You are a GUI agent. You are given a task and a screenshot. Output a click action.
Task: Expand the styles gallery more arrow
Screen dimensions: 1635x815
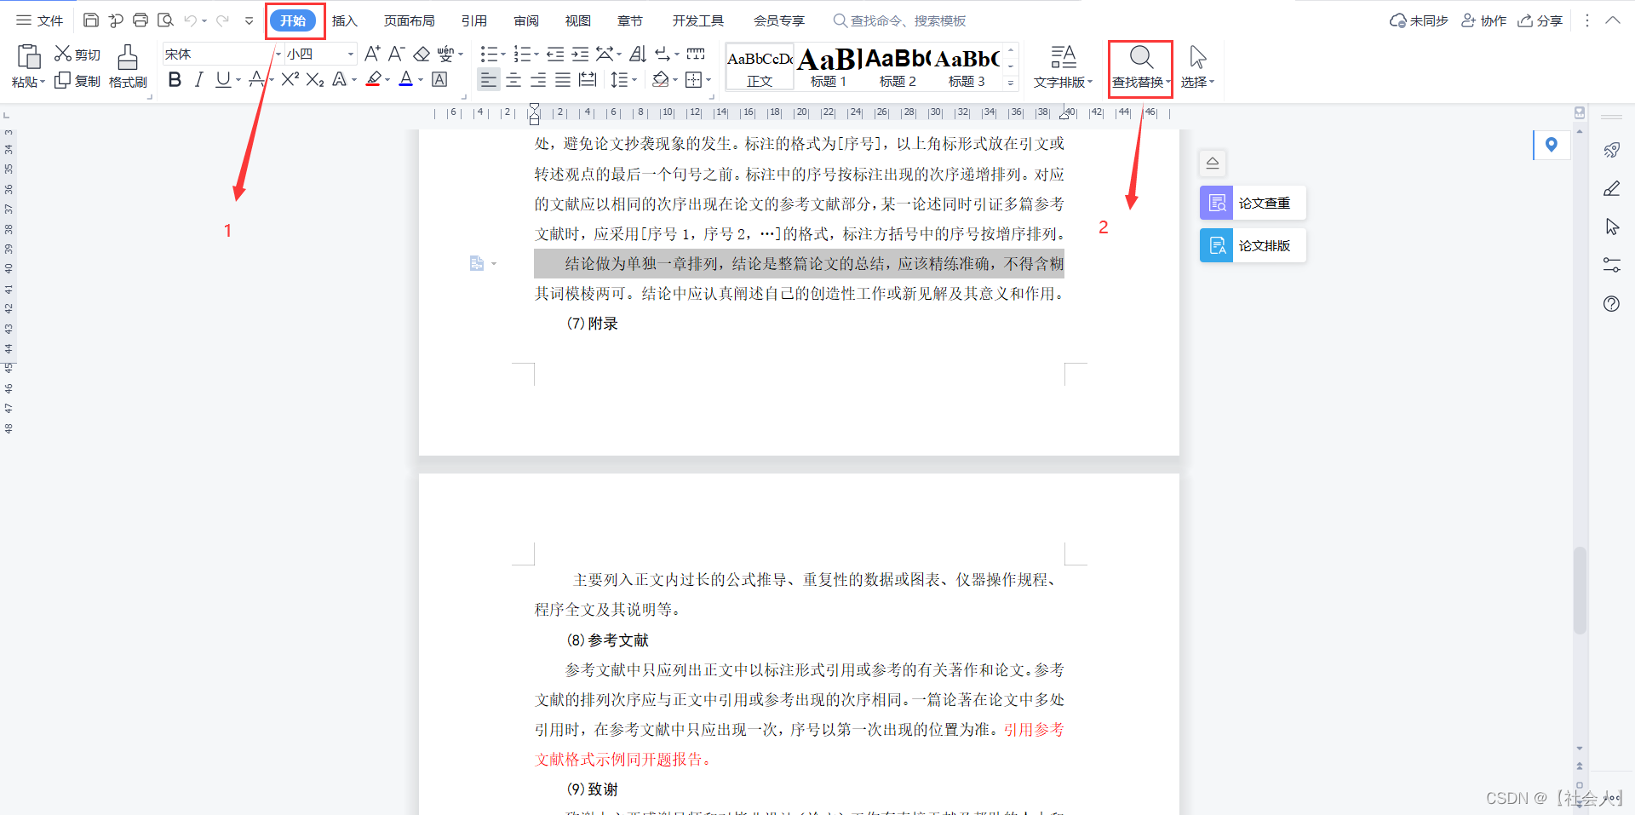[x=1011, y=83]
